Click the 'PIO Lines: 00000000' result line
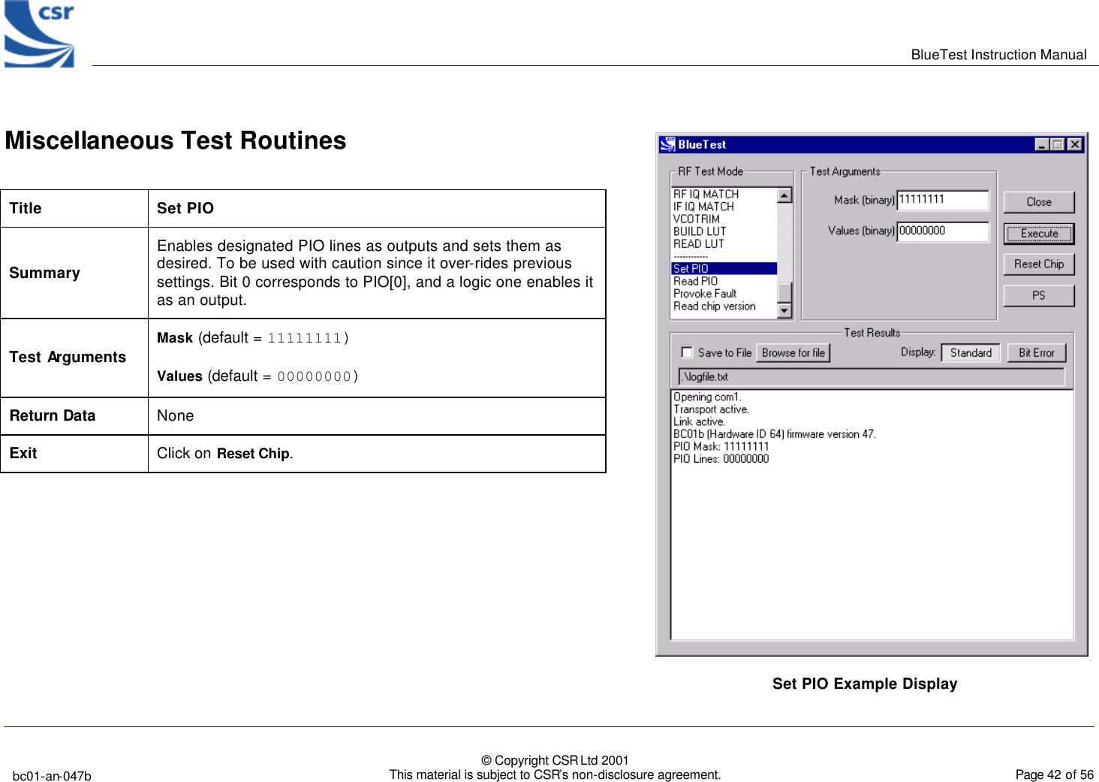Screen dimensions: 1099x782 click(721, 459)
